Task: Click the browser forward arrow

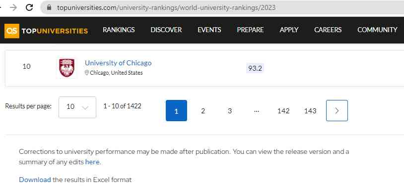Action: click(13, 7)
